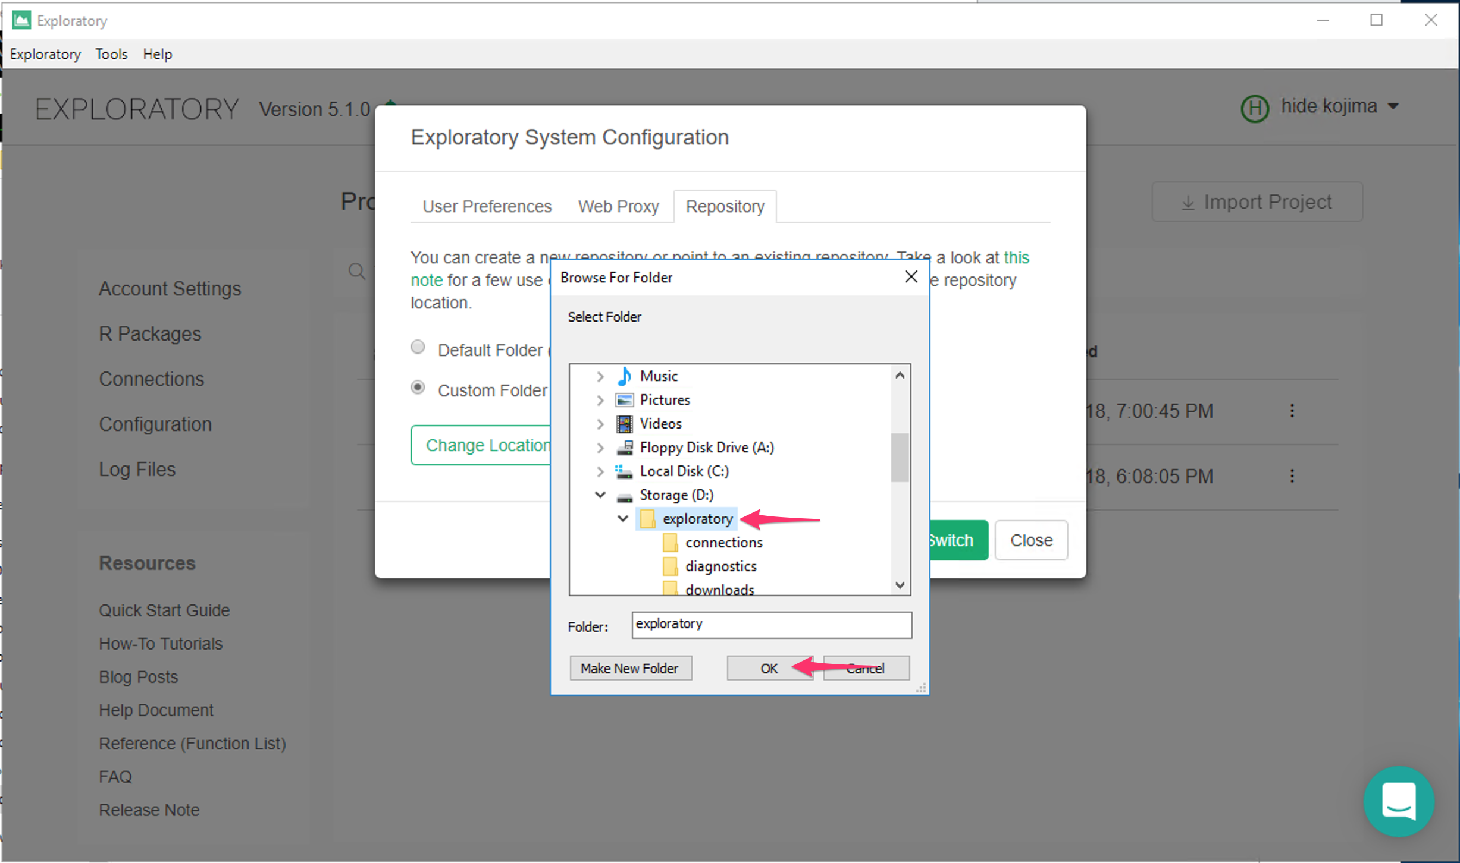Click the hide kojima user avatar icon
Viewport: 1460px width, 863px height.
(x=1255, y=108)
